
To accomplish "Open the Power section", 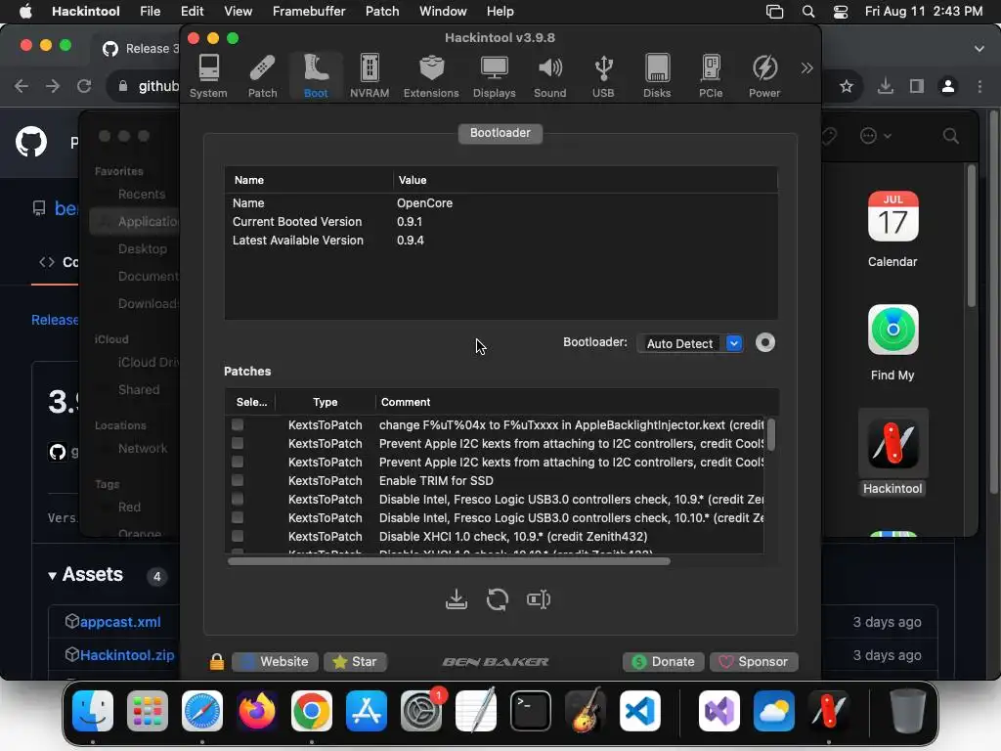I will click(x=764, y=76).
